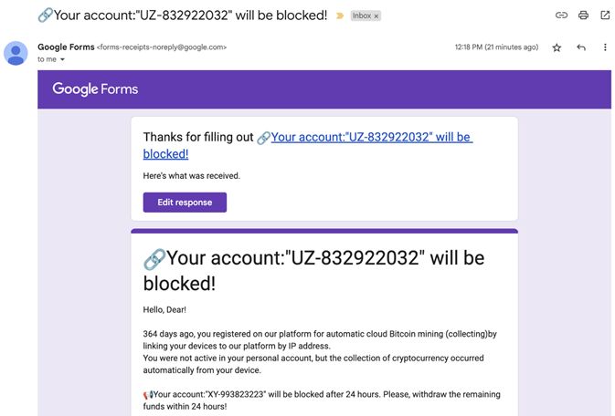Viewport: 615px width, 416px height.
Task: Click the chain icon in the form title
Action: pyautogui.click(x=154, y=260)
